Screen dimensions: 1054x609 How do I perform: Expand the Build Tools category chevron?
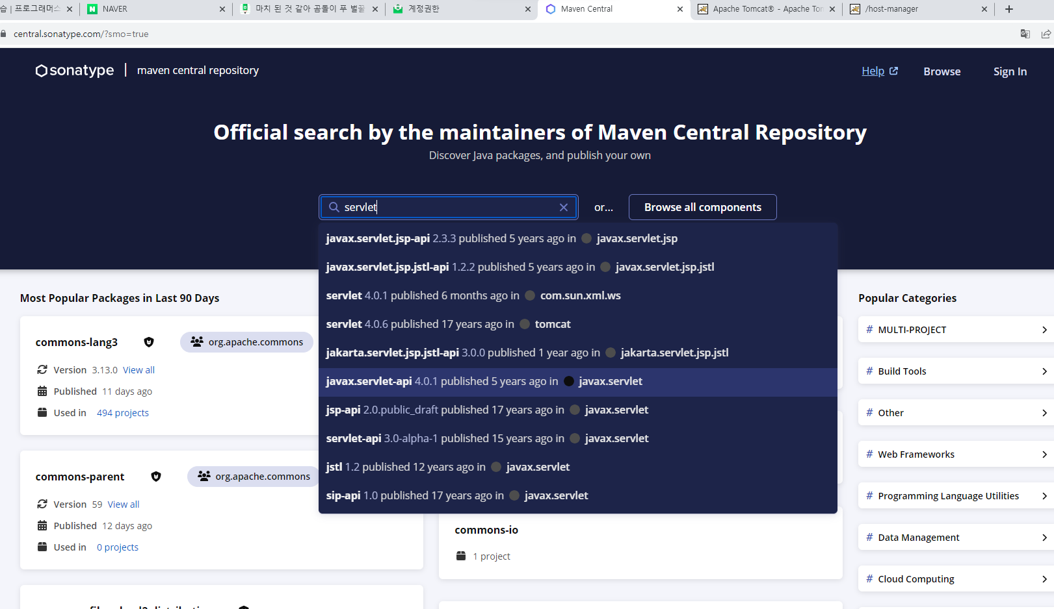tap(1044, 371)
